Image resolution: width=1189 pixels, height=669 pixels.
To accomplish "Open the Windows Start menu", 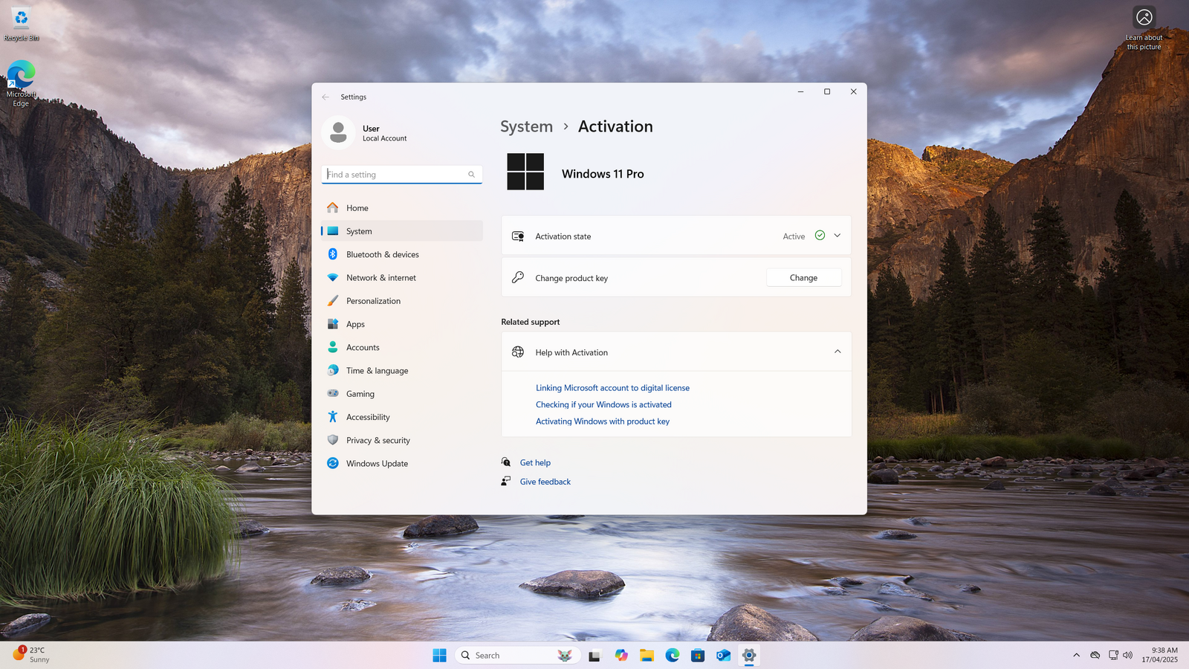I will 439,655.
